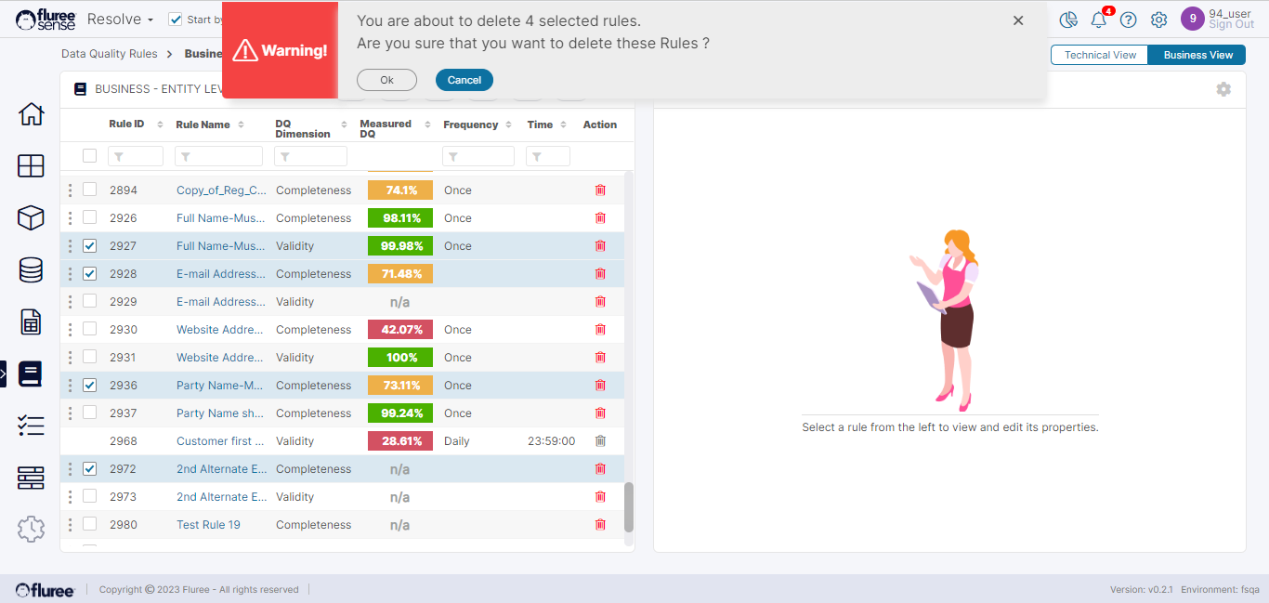Uncheck the checkbox for rule 2927
The width and height of the screenshot is (1269, 603).
90,246
